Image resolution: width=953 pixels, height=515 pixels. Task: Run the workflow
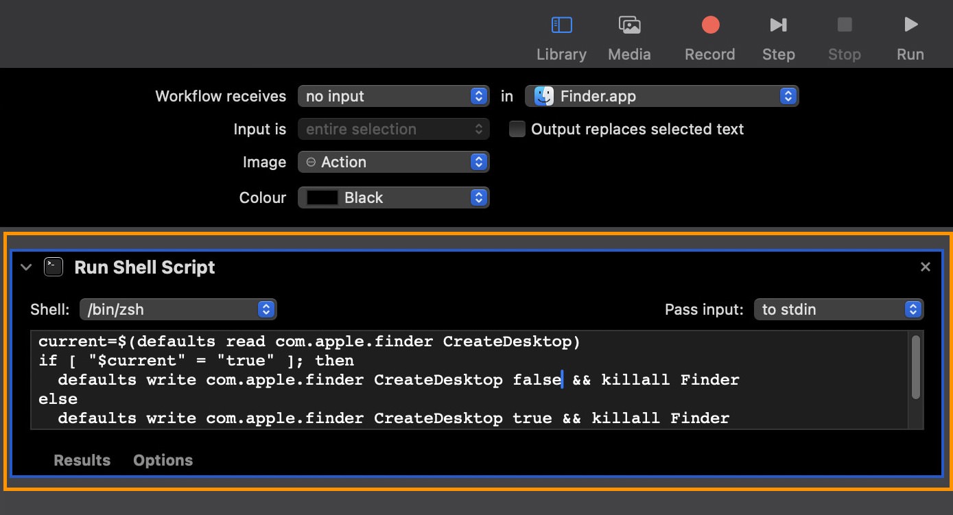(x=910, y=39)
